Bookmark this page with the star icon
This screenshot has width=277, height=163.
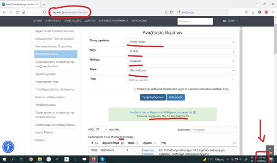pos(171,12)
